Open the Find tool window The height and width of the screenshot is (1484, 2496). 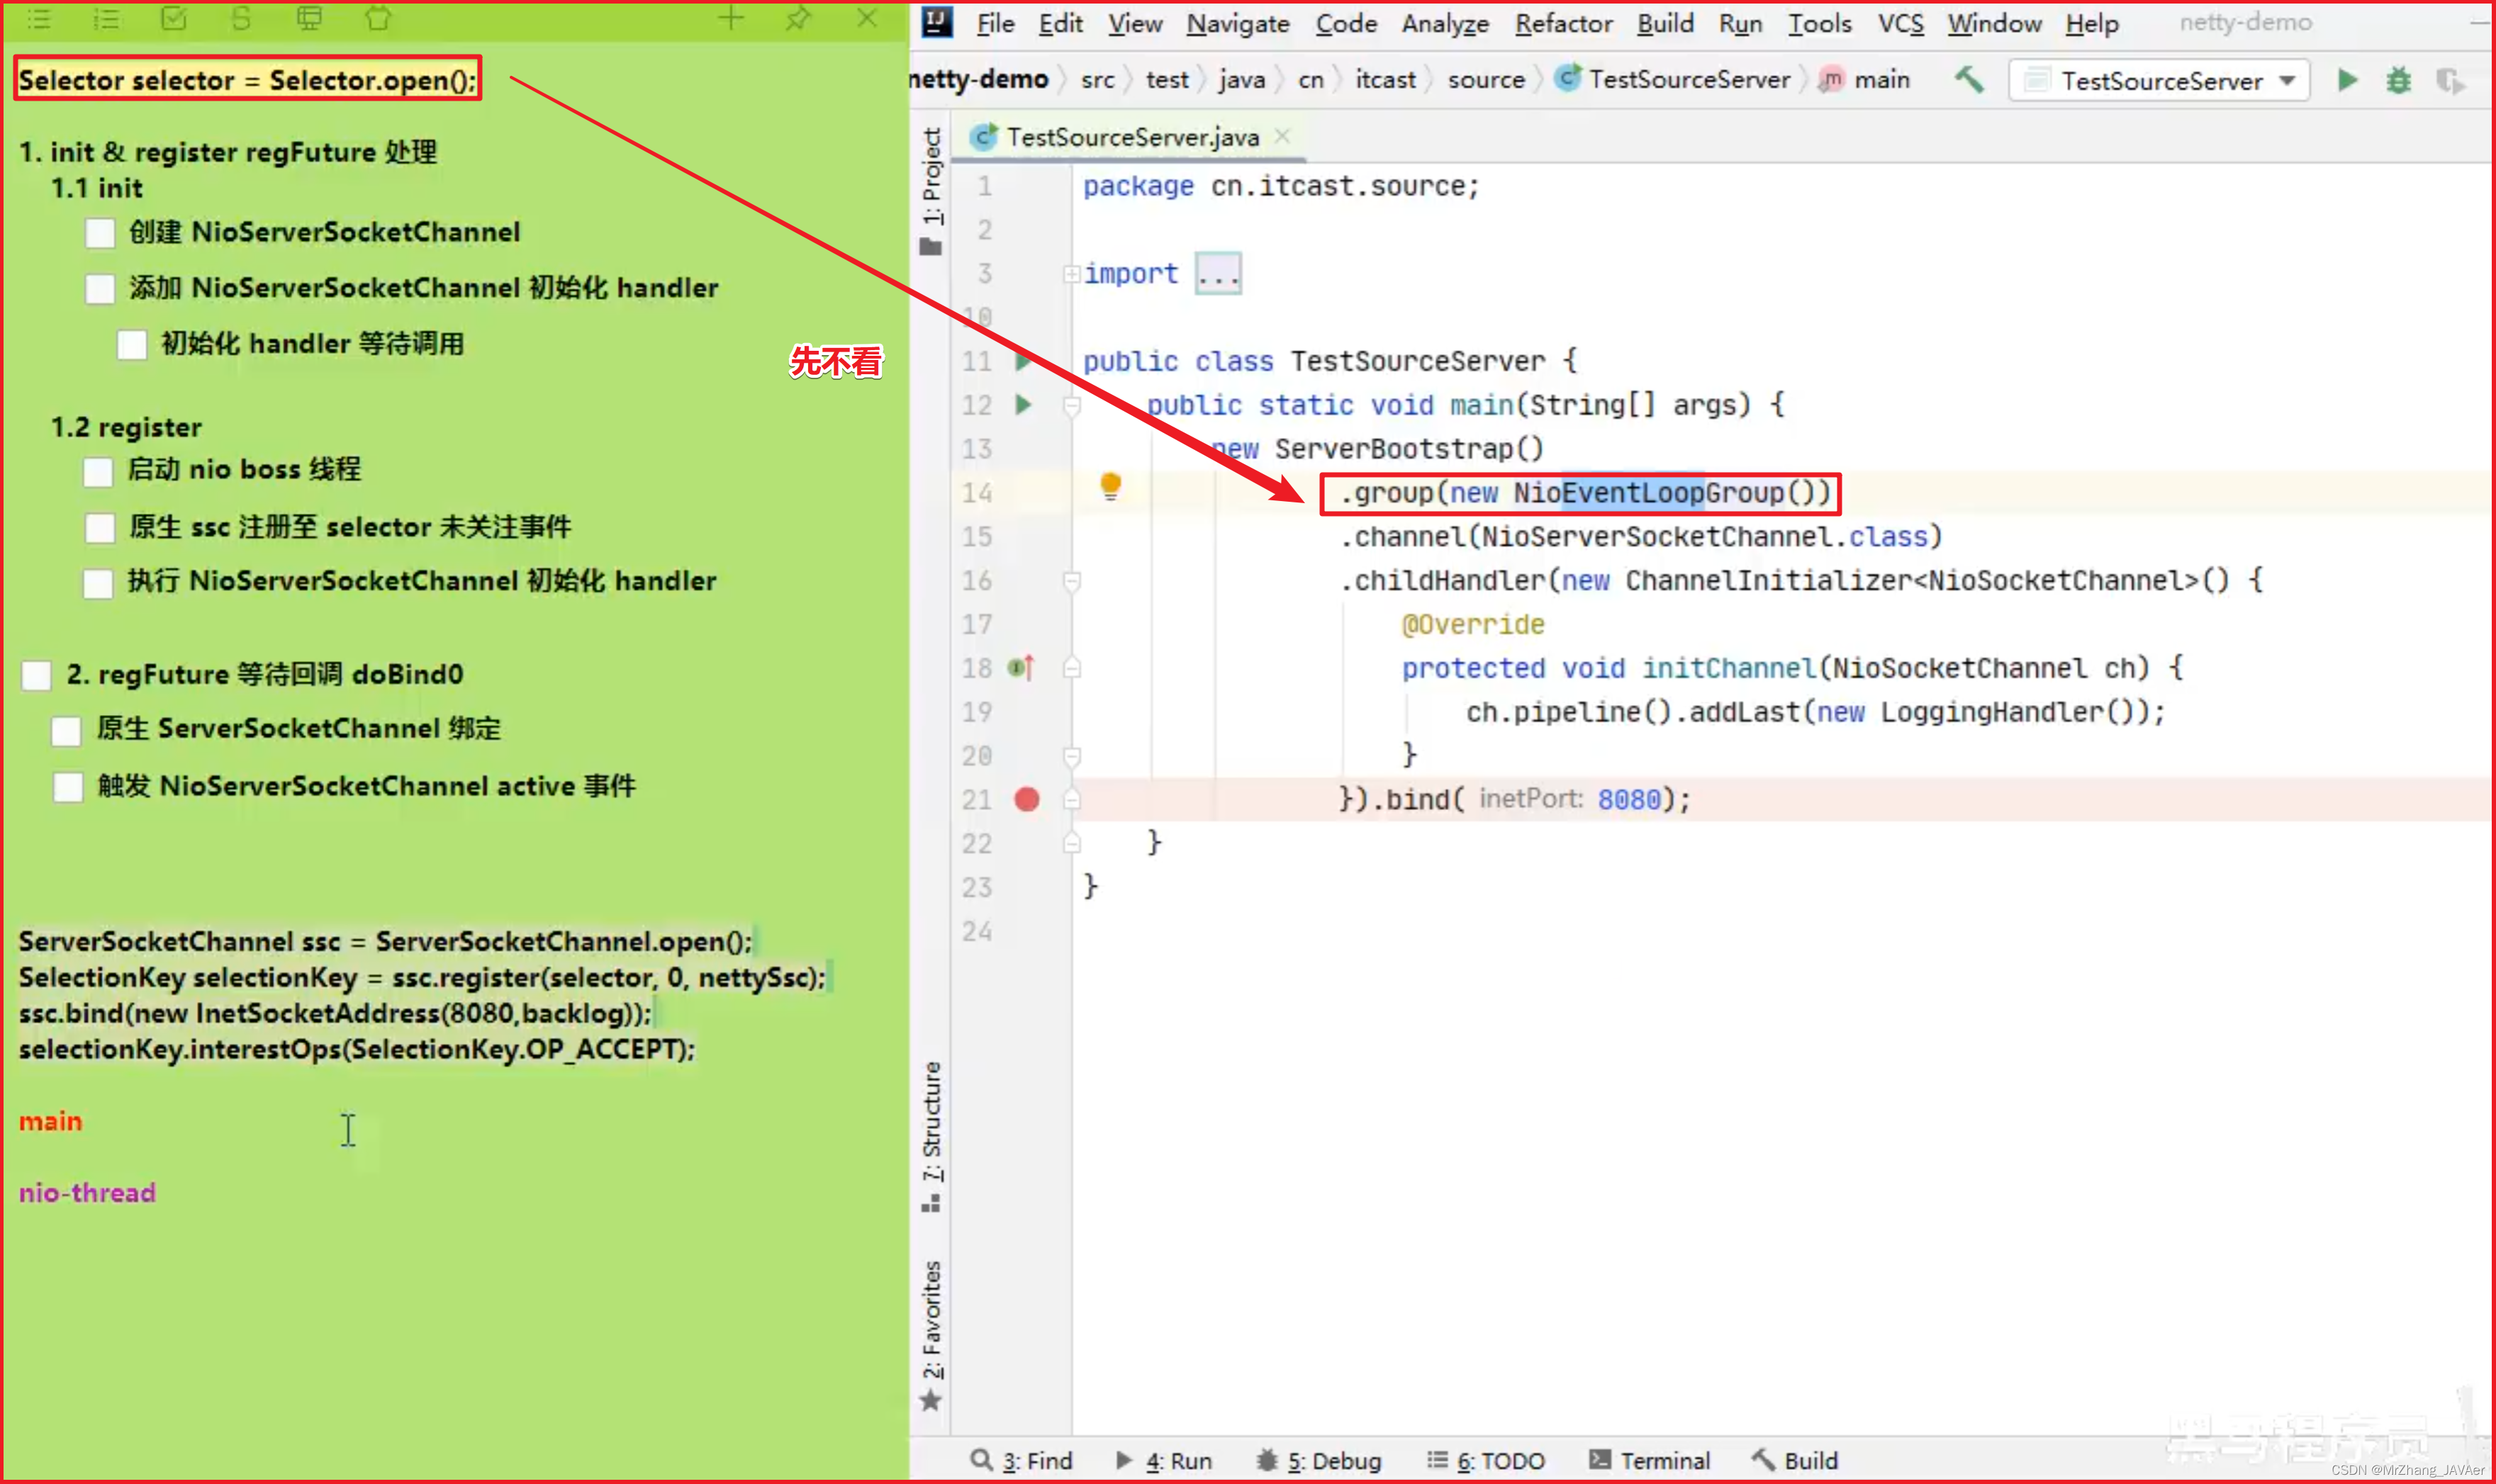coord(1022,1460)
